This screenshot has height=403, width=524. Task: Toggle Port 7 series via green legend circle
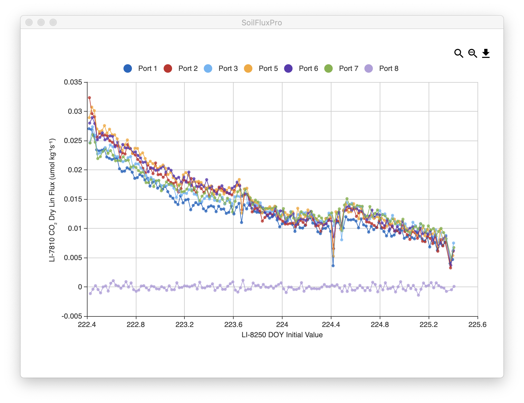coord(328,68)
